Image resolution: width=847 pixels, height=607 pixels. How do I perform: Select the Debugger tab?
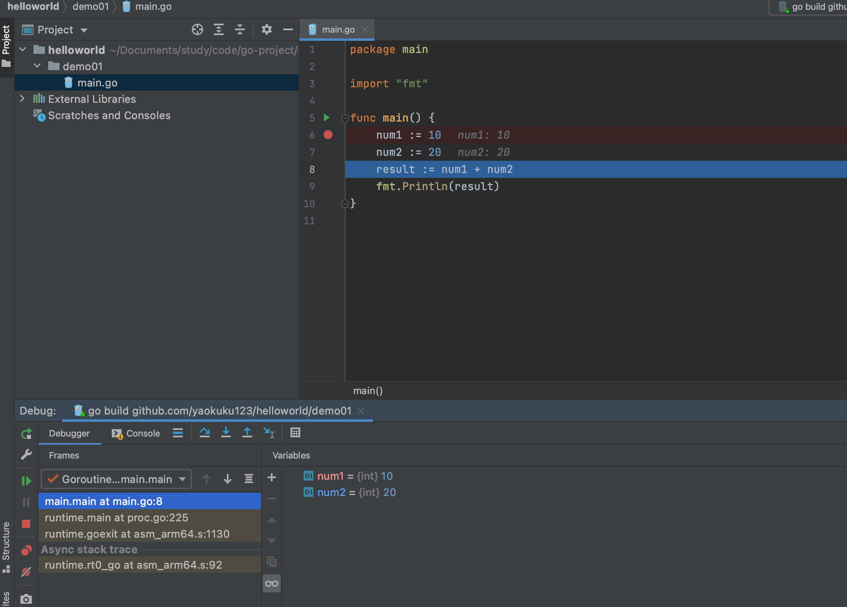pyautogui.click(x=69, y=433)
